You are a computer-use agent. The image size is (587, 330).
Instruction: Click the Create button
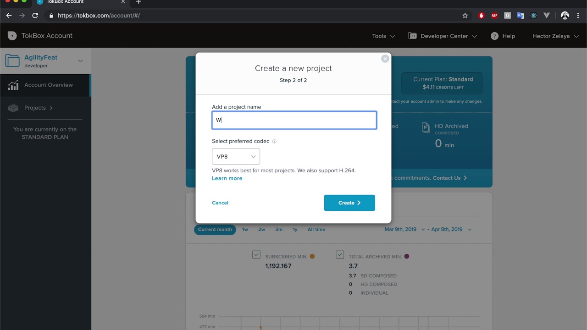coord(349,203)
